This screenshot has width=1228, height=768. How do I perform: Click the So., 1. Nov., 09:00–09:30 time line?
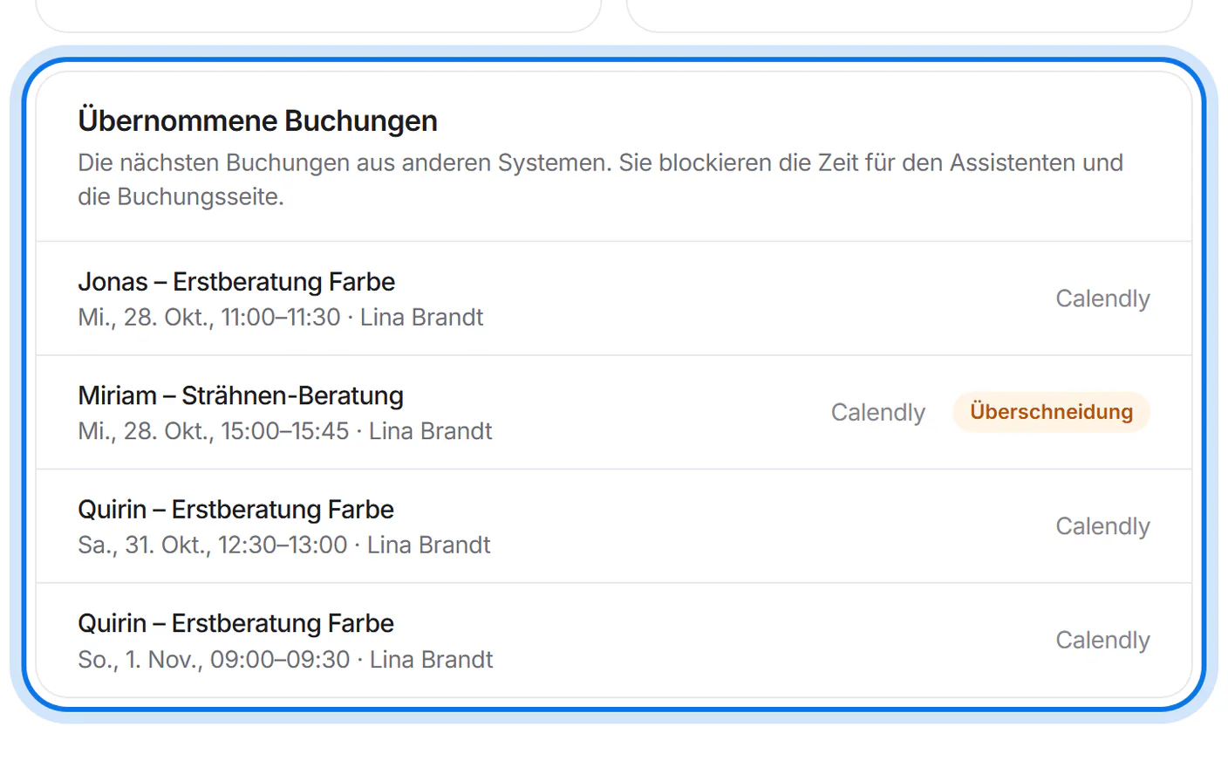pyautogui.click(x=285, y=659)
